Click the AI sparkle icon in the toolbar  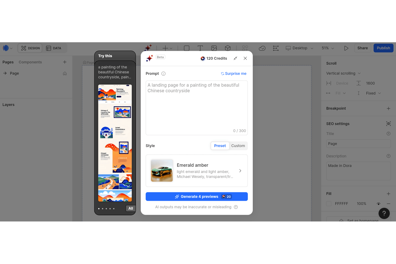tap(148, 48)
